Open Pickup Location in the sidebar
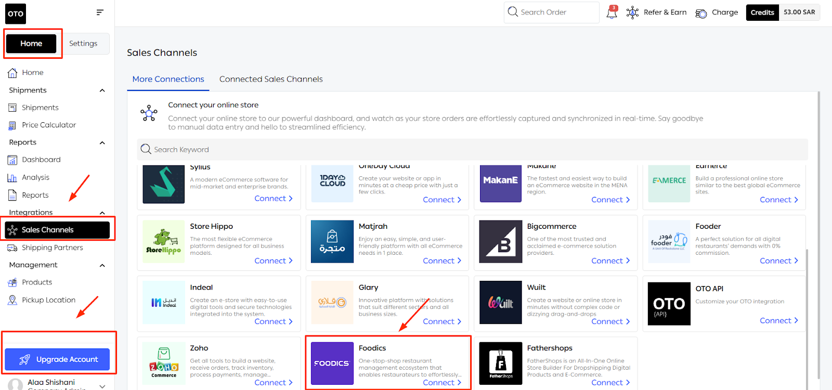Screen dimensions: 832x390 pyautogui.click(x=48, y=300)
